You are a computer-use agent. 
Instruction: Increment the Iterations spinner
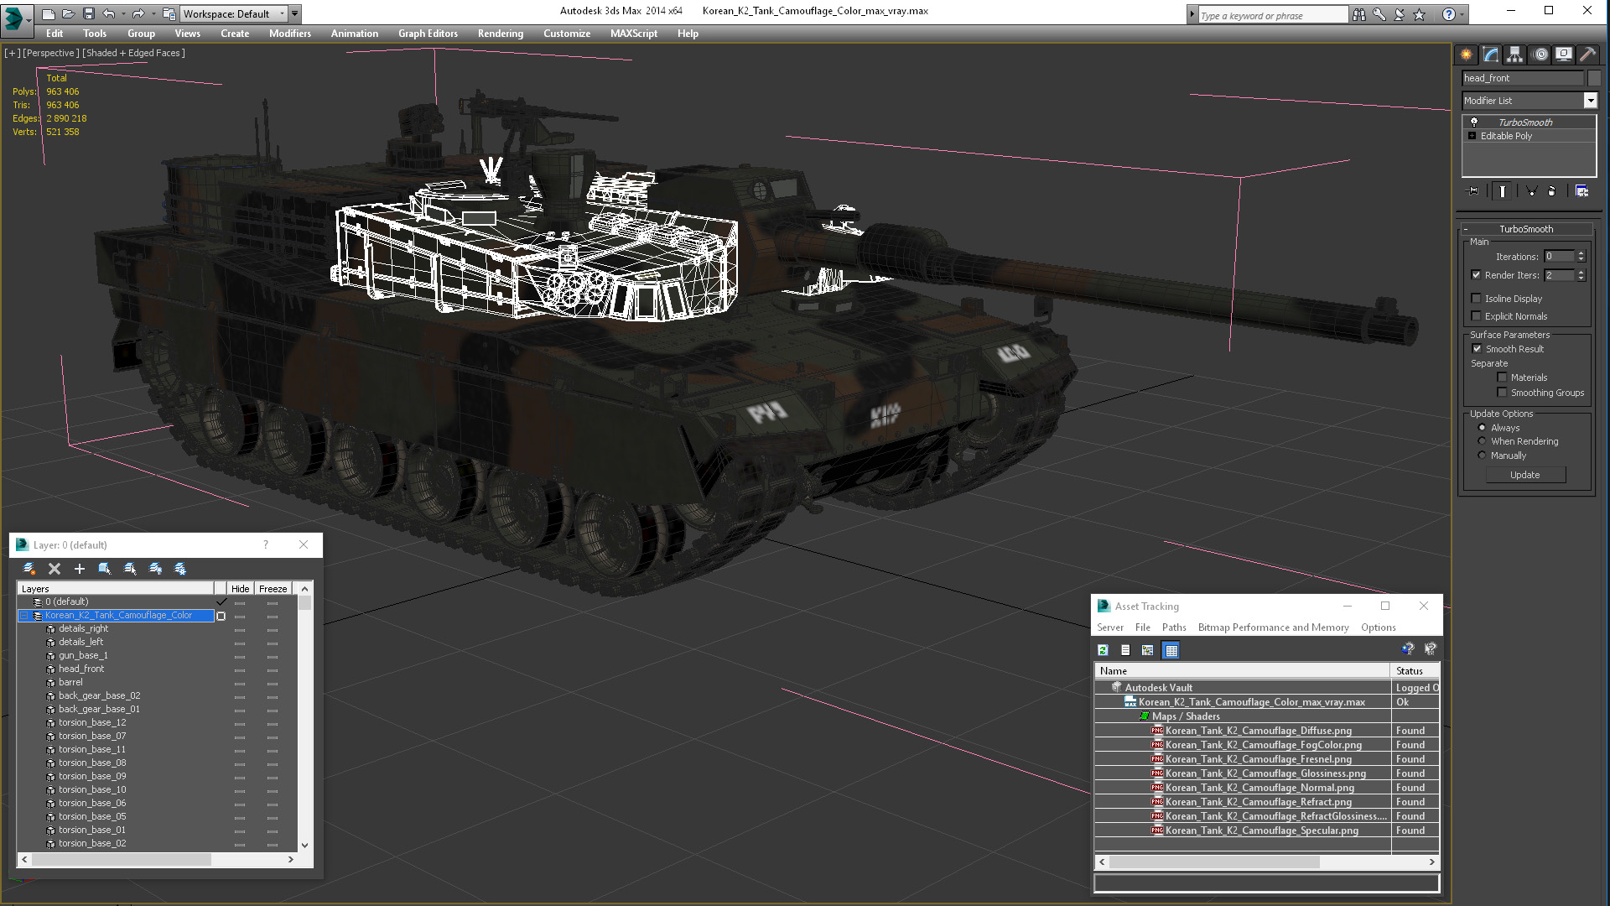coord(1581,253)
